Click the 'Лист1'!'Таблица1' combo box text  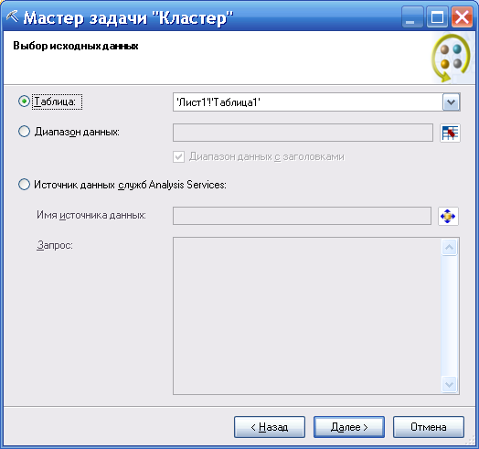point(218,102)
